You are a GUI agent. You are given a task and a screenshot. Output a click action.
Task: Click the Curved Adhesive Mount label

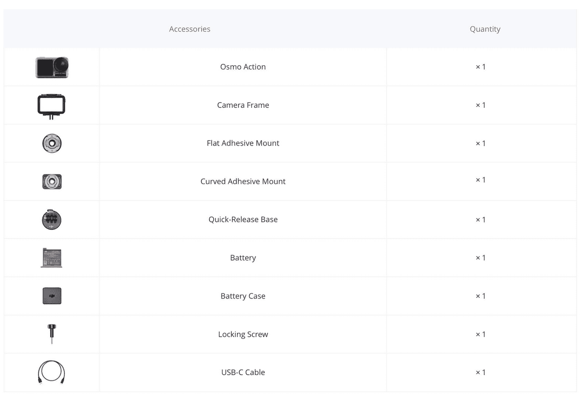[x=243, y=181]
